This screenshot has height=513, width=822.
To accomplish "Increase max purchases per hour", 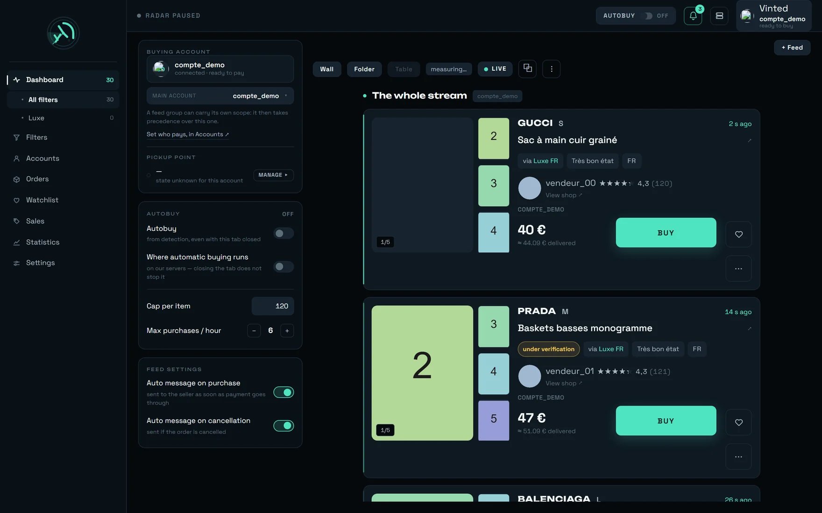I will [x=287, y=331].
